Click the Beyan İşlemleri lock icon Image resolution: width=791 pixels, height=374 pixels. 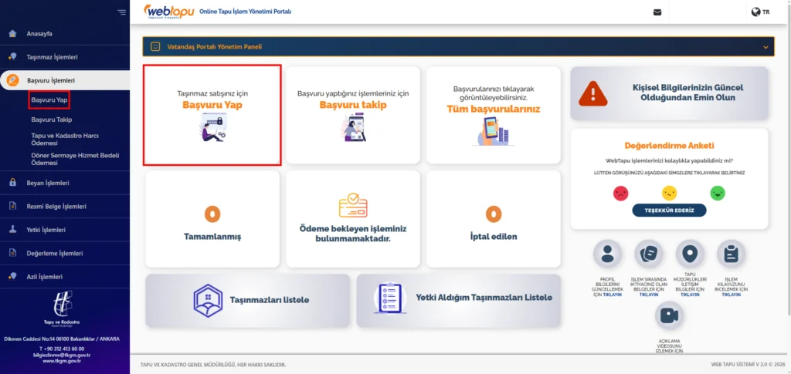point(12,183)
